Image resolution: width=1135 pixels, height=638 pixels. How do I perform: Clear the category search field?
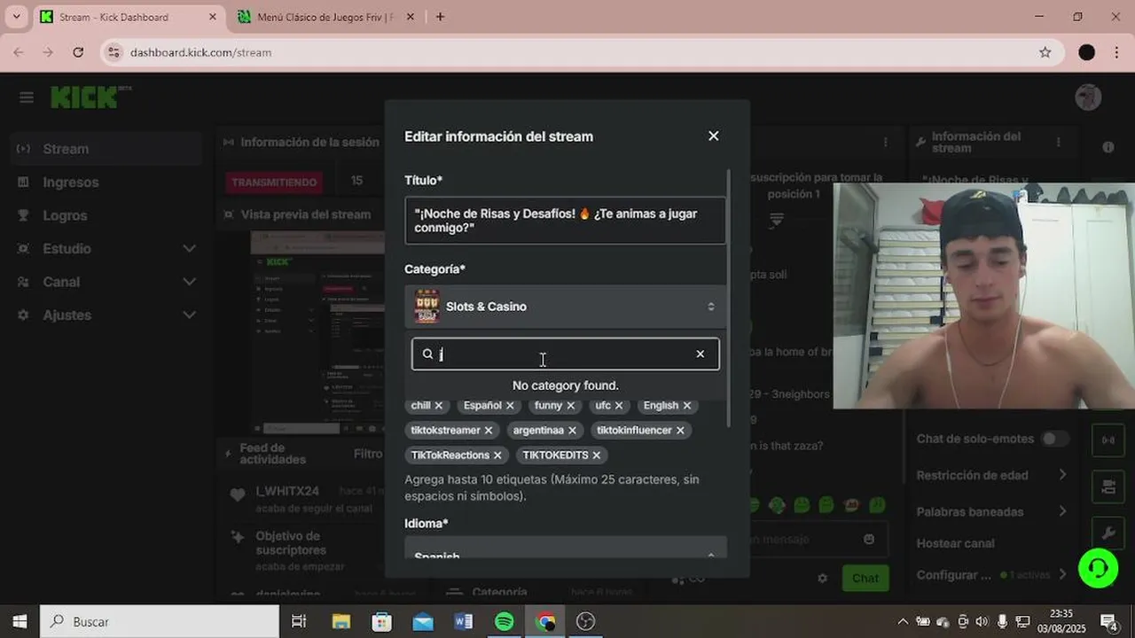point(700,354)
